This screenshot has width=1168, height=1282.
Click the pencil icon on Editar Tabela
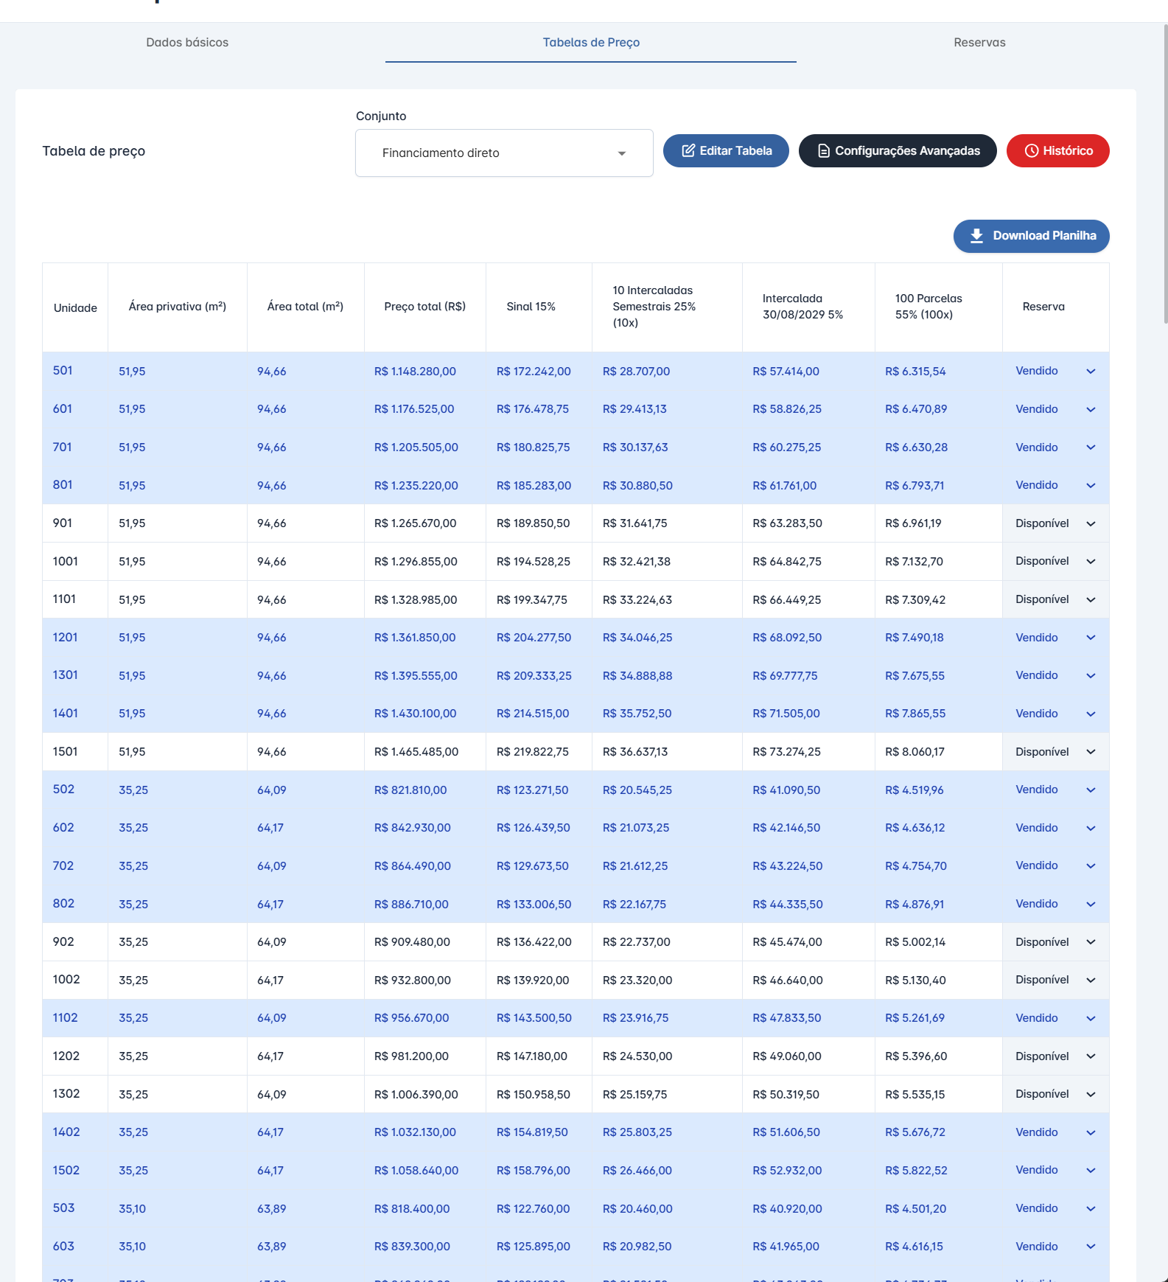(x=688, y=150)
